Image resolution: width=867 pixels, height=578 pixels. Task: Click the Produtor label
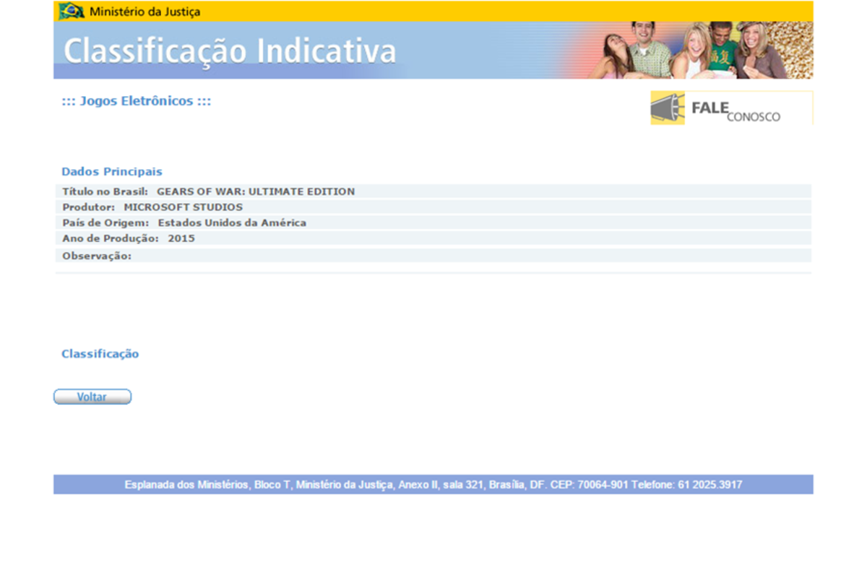click(x=89, y=207)
